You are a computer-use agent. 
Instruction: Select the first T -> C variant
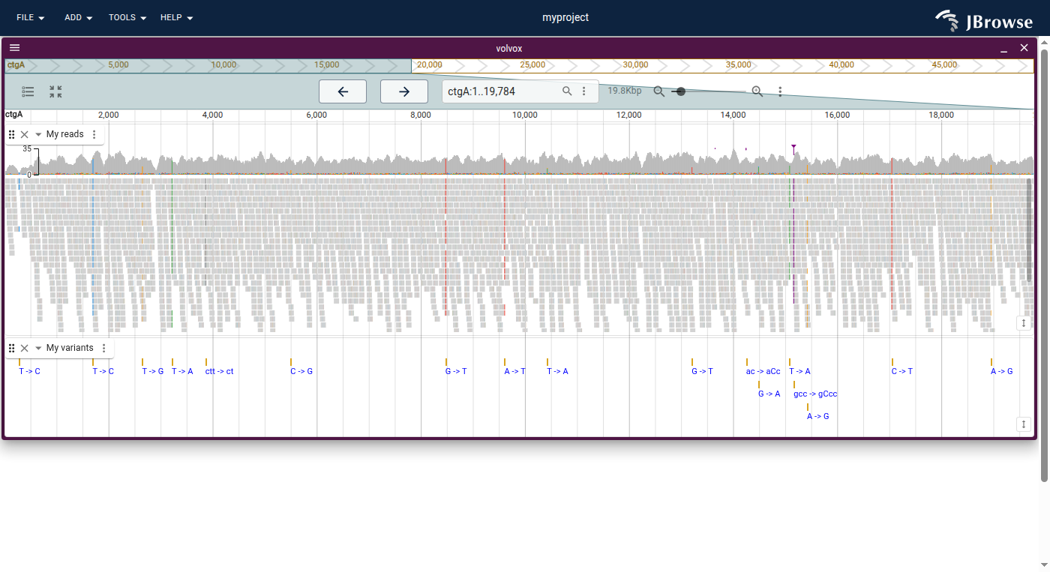(30, 371)
